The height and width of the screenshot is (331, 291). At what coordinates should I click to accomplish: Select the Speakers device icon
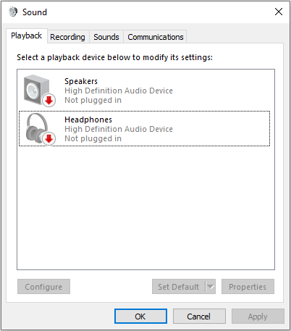tap(37, 90)
